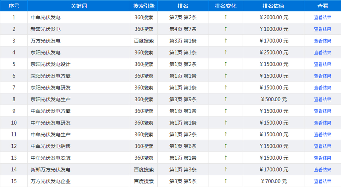The width and height of the screenshot is (341, 187).
Task: Click value ￥500.00 元
Action: tap(274, 100)
